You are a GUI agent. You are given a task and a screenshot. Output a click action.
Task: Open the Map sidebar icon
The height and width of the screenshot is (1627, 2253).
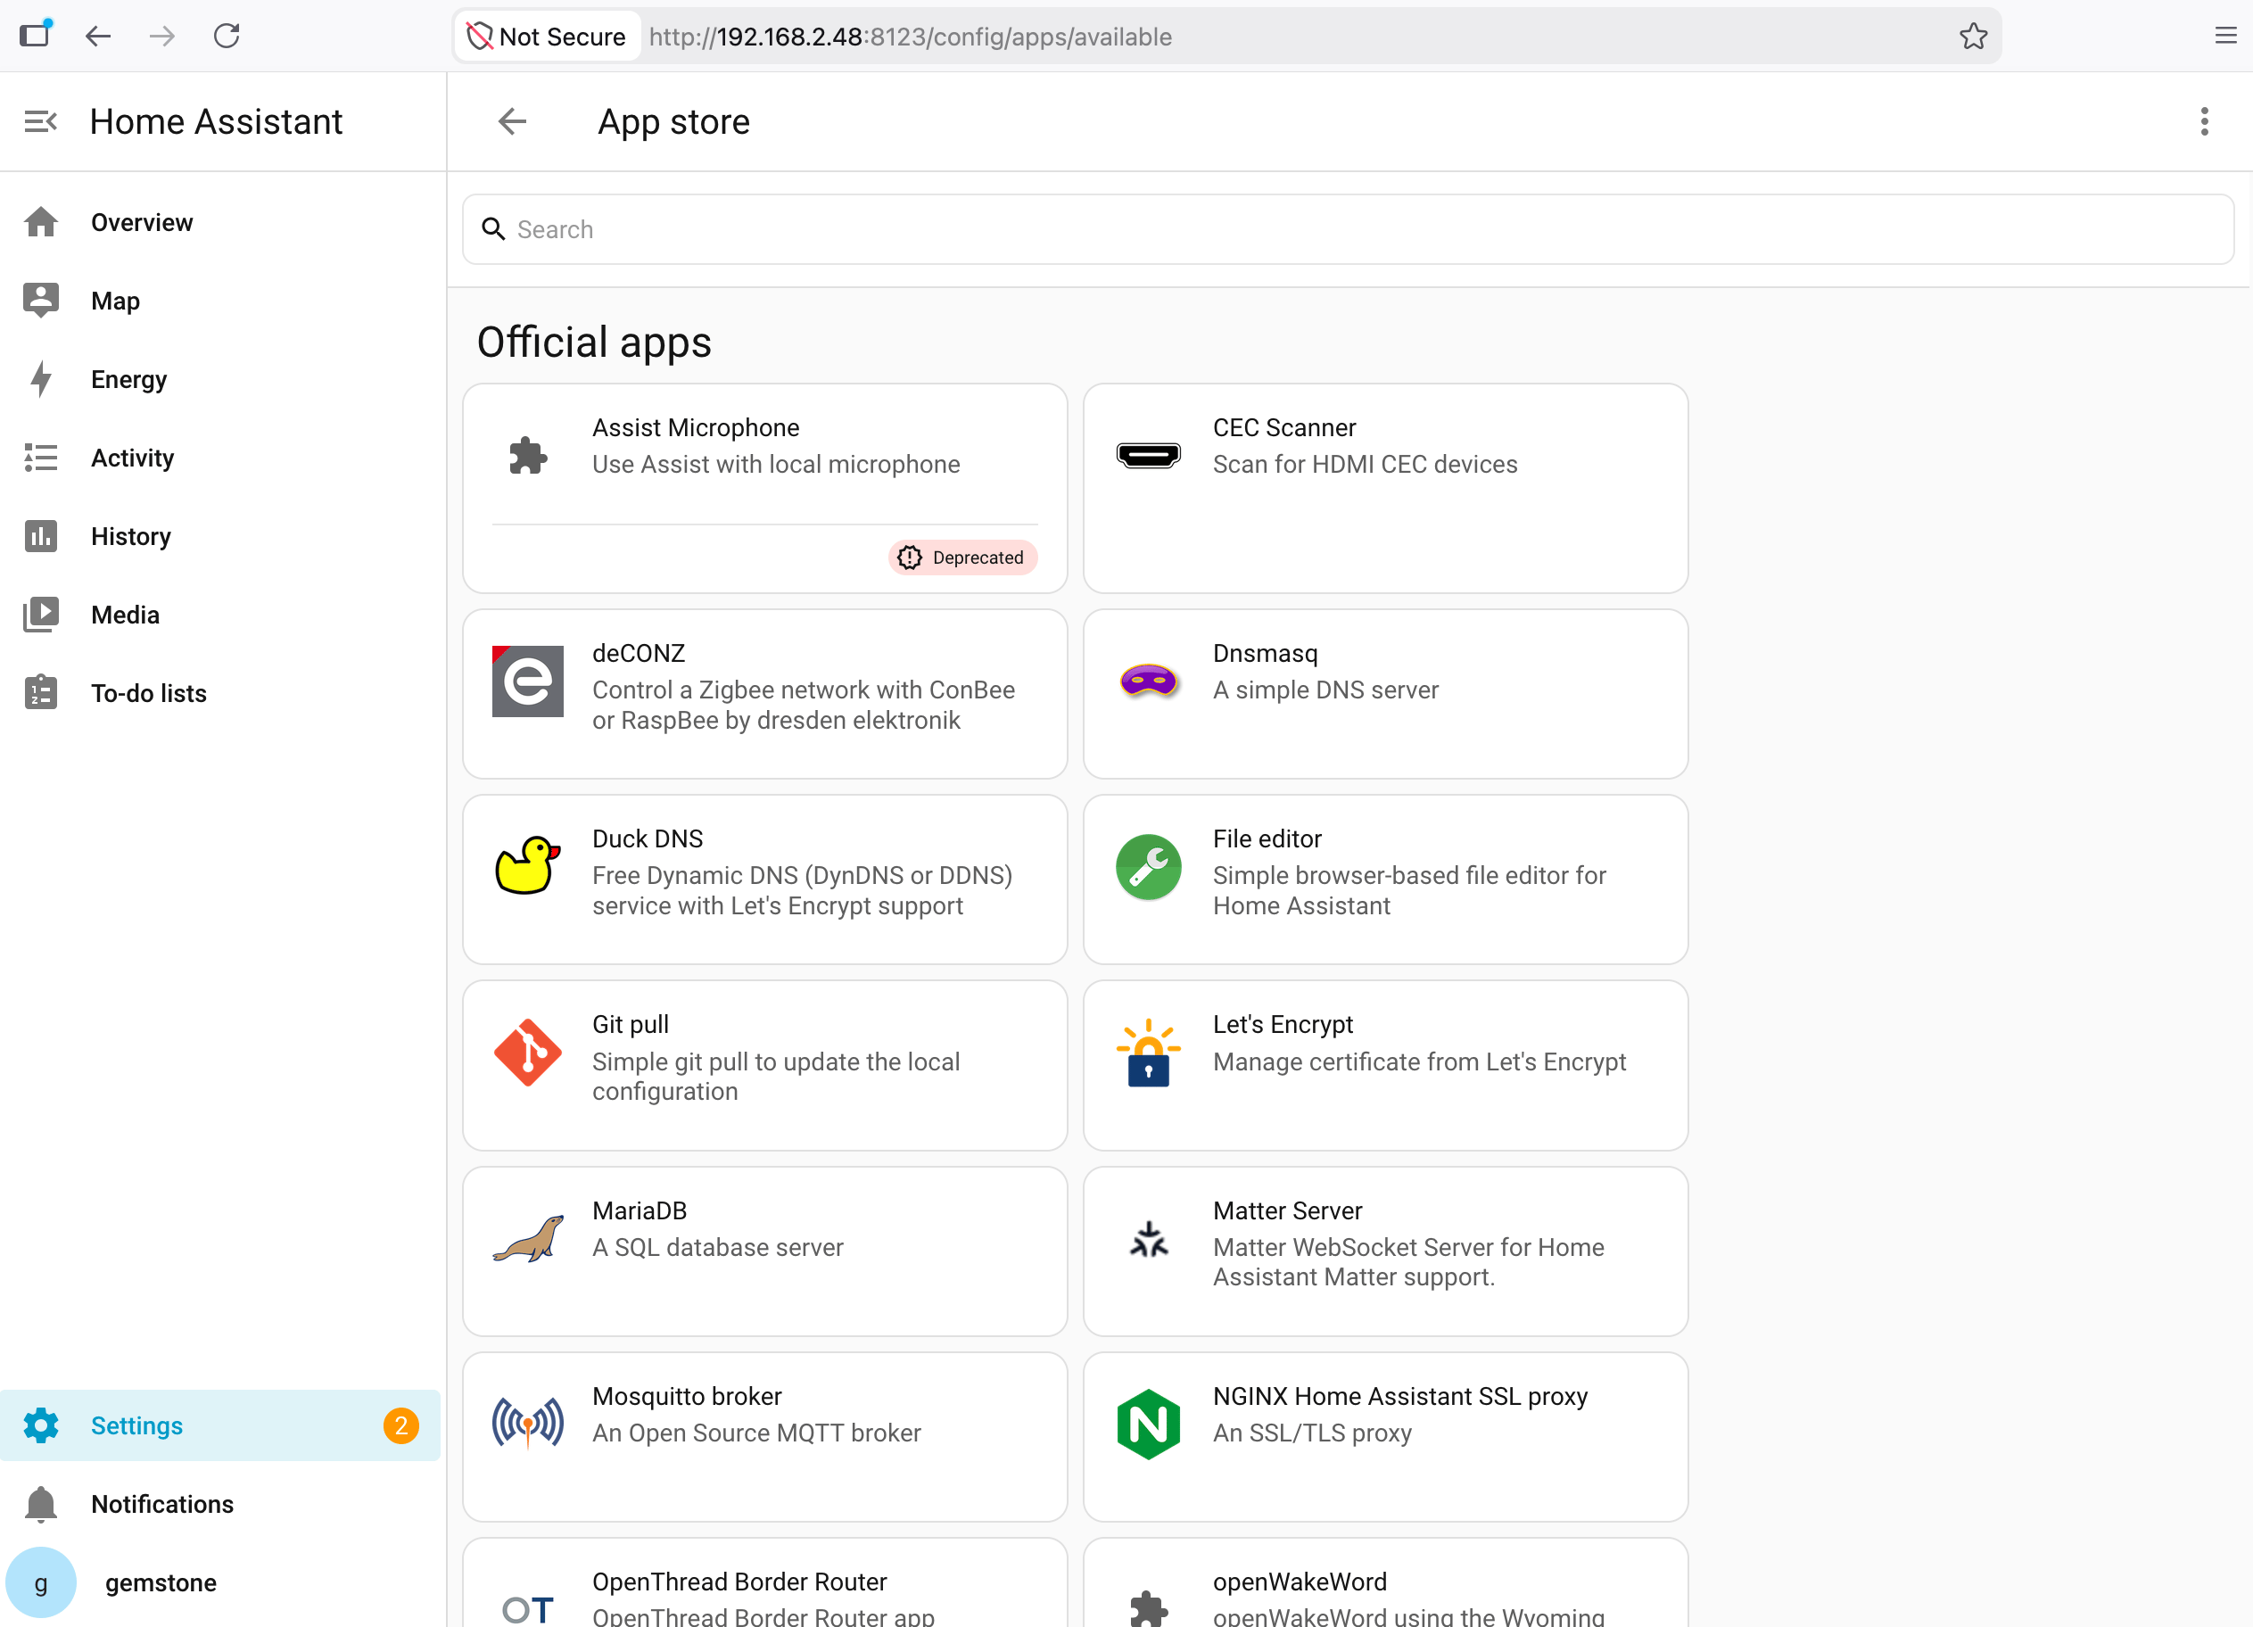(x=41, y=300)
